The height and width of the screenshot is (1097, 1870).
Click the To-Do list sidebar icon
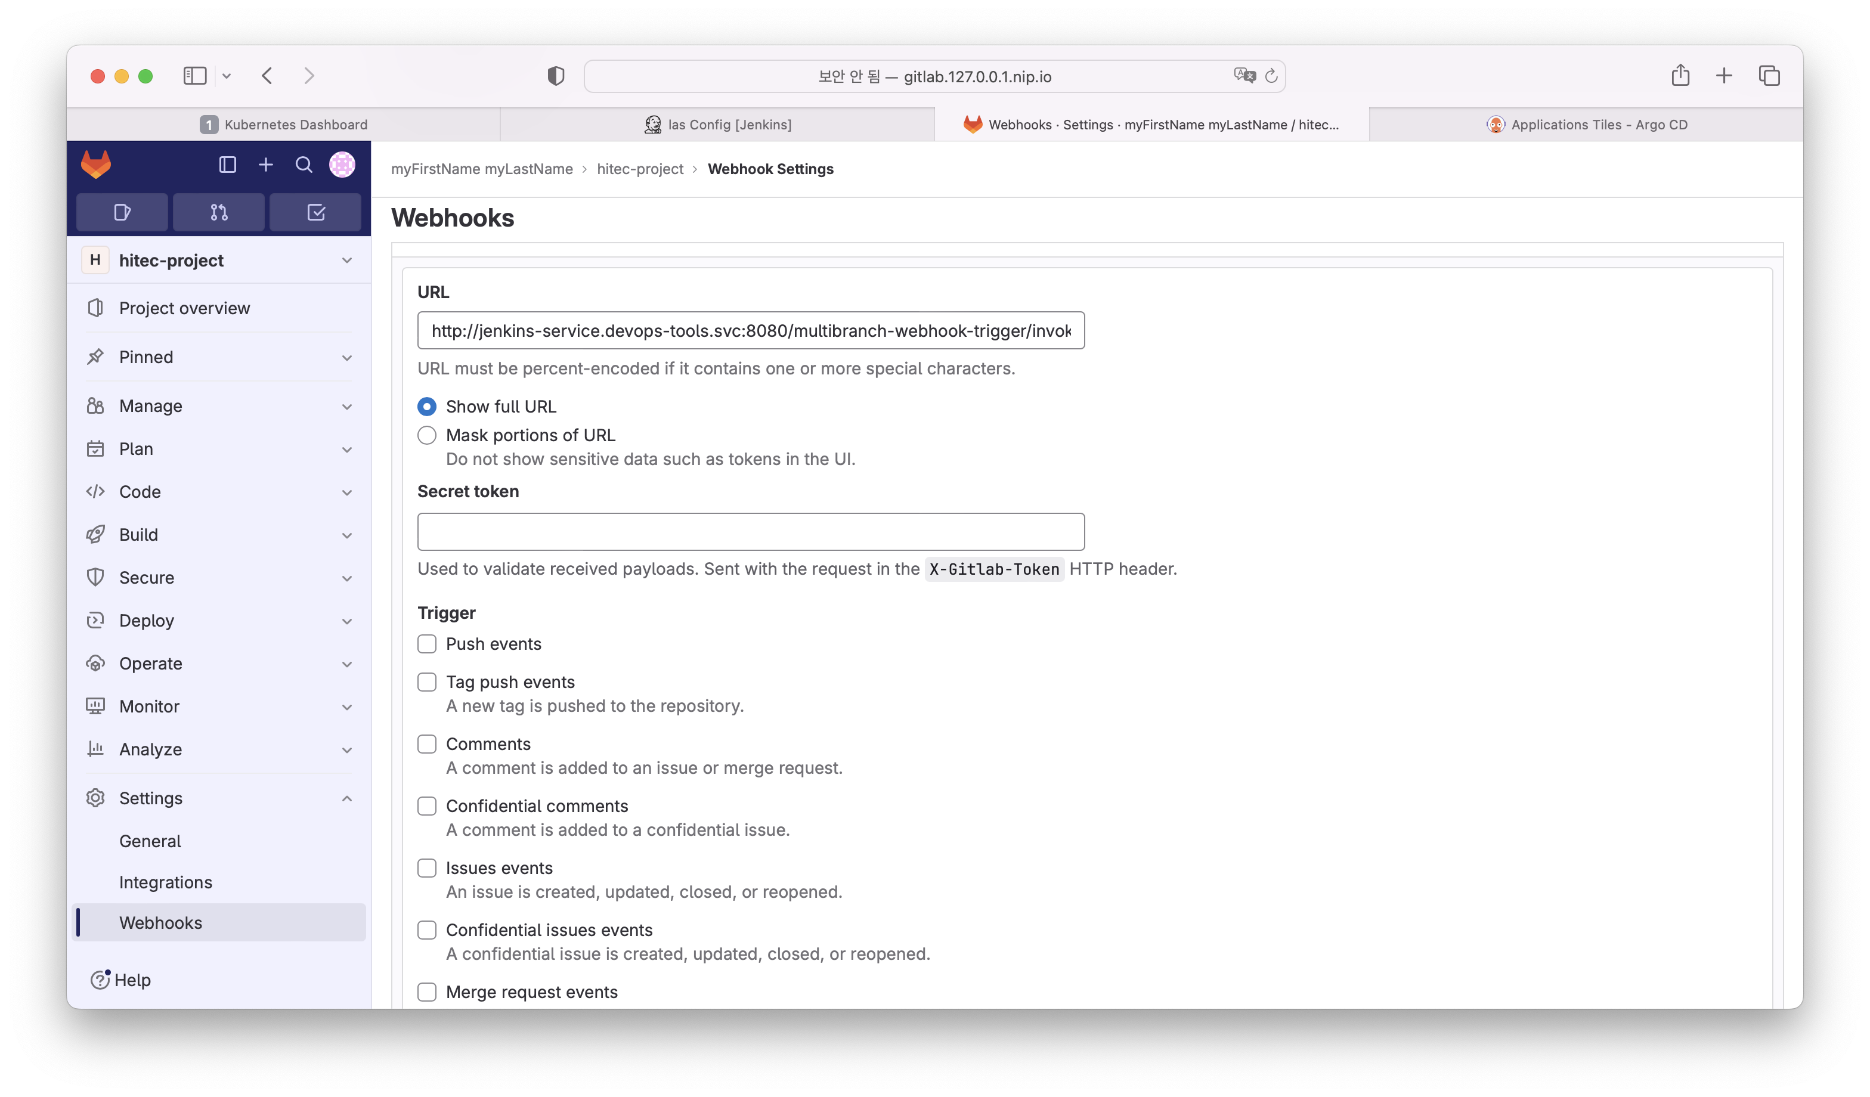coord(316,212)
